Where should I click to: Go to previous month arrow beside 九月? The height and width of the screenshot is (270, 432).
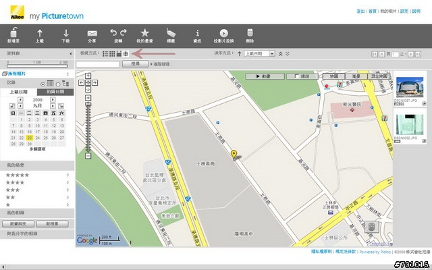tap(20, 106)
